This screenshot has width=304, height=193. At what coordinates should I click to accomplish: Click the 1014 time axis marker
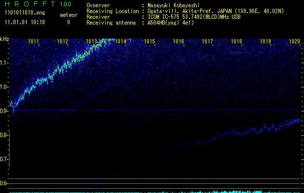[x=121, y=41]
